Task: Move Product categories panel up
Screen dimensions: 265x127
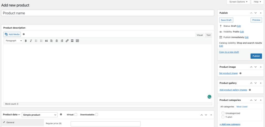Action: pyautogui.click(x=251, y=100)
